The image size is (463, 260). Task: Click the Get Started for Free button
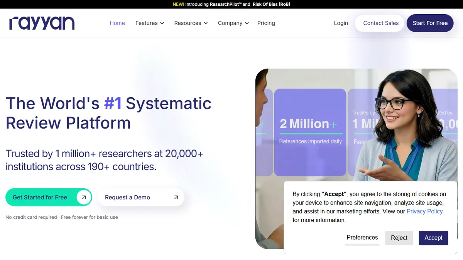[x=49, y=197]
